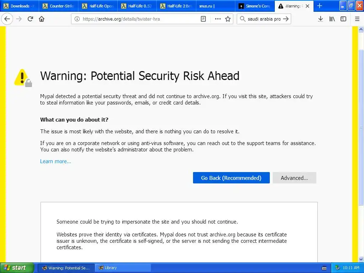
Task: Click scrollbar up arrow
Action: [361, 29]
